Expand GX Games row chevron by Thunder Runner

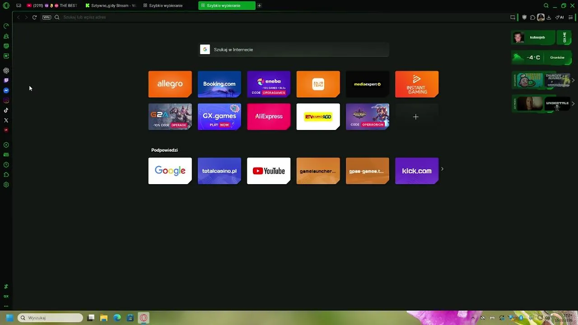point(573,80)
